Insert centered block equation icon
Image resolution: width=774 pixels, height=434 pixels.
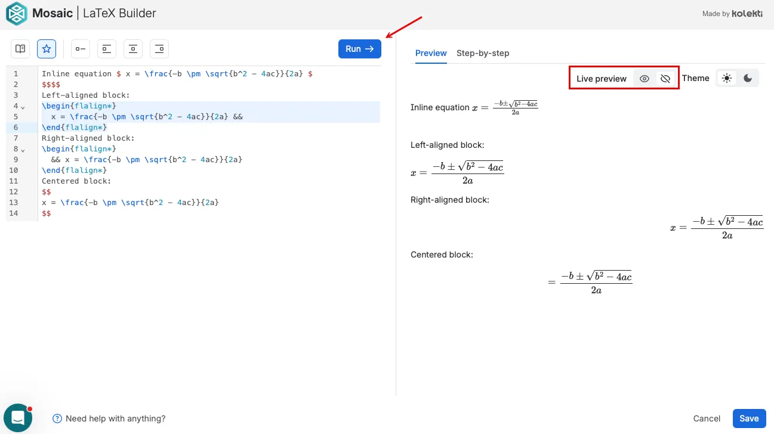click(x=133, y=49)
